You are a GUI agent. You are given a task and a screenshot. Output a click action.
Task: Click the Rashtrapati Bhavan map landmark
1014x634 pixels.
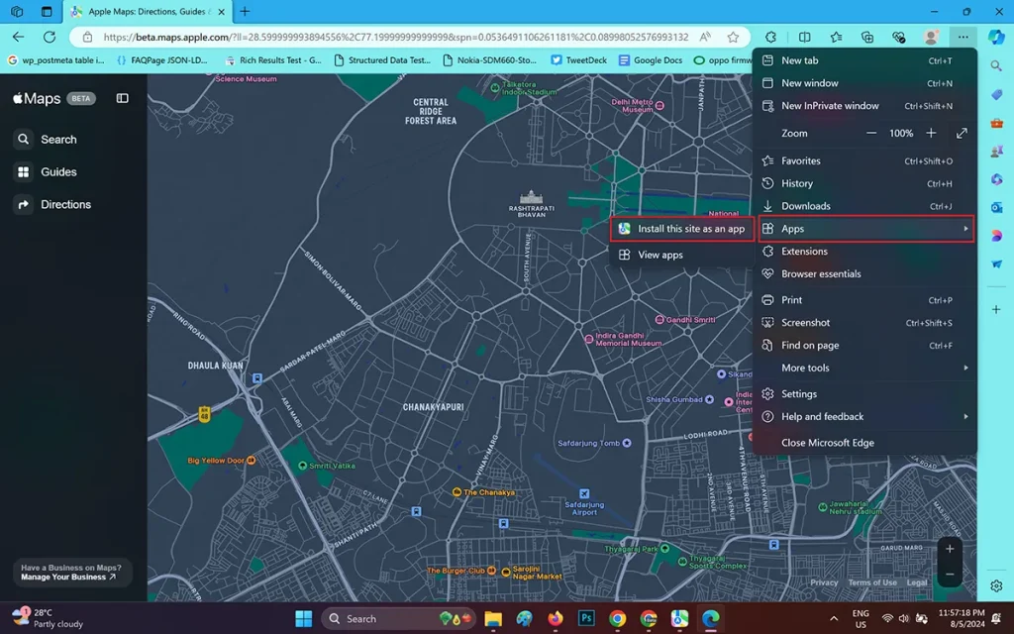(x=531, y=202)
